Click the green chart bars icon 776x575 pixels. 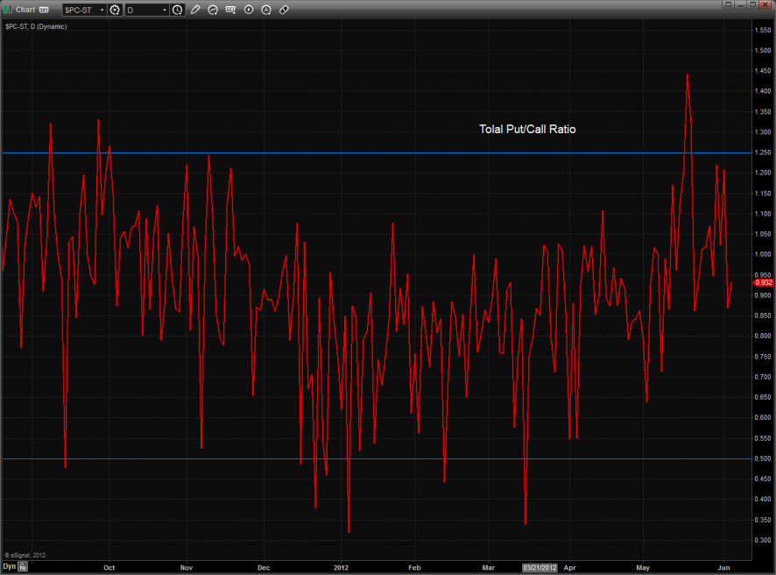(8, 10)
